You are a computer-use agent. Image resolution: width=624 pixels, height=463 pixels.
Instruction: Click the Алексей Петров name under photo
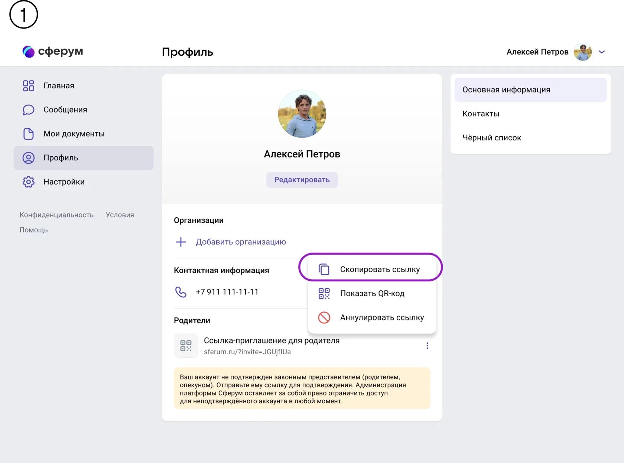302,154
